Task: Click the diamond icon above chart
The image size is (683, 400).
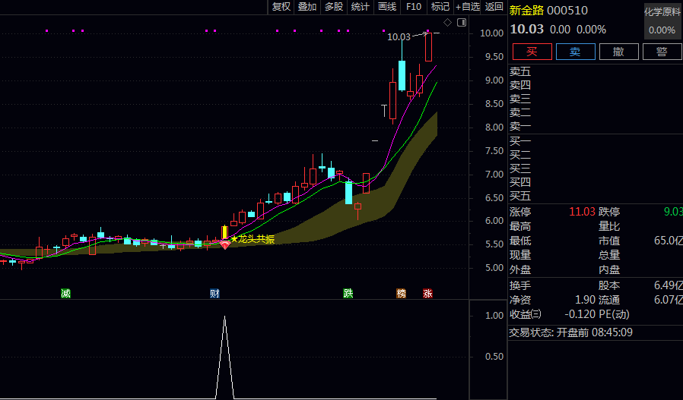Action: coord(447,23)
